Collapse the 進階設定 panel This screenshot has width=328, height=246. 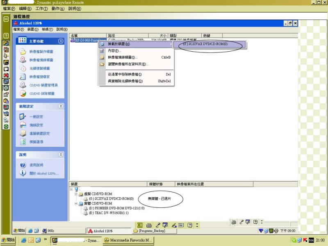(x=61, y=106)
